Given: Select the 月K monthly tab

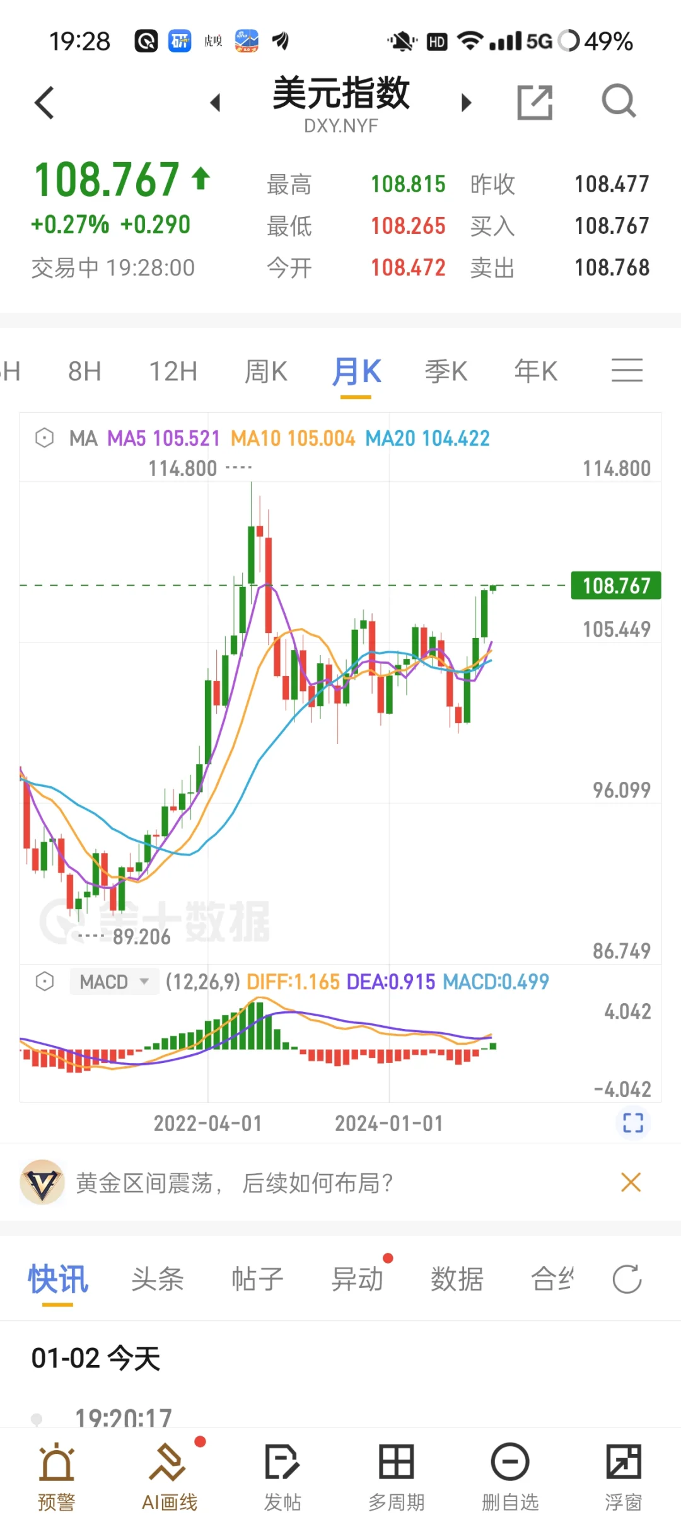Looking at the screenshot, I should point(356,371).
